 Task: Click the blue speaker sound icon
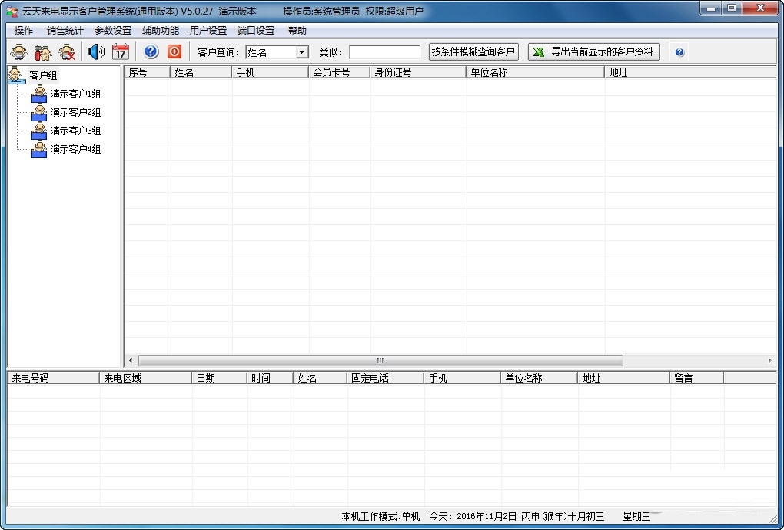96,52
